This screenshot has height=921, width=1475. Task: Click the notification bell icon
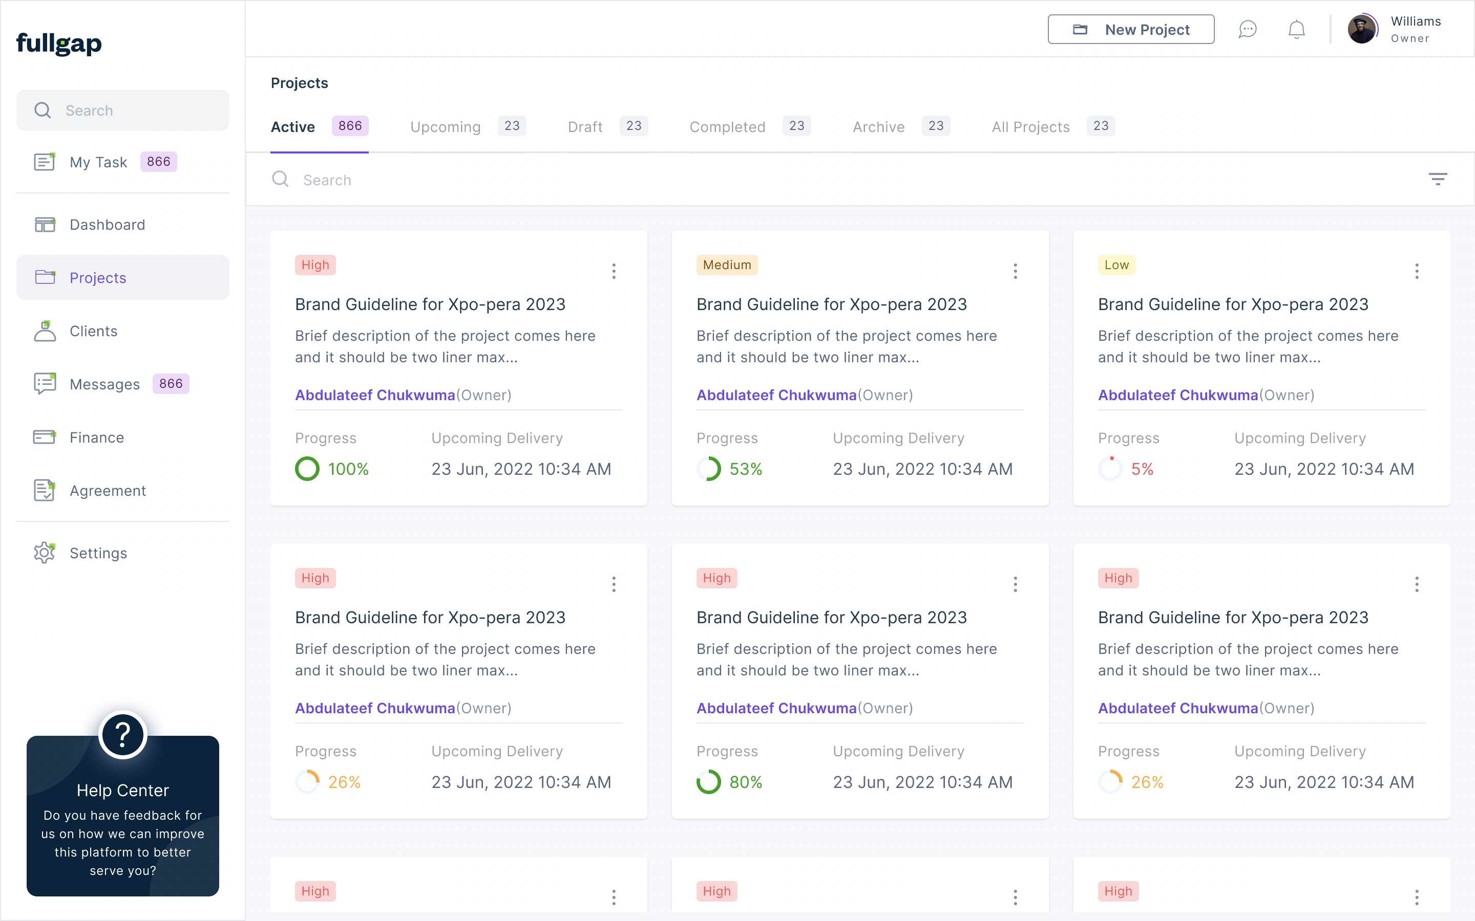tap(1296, 29)
